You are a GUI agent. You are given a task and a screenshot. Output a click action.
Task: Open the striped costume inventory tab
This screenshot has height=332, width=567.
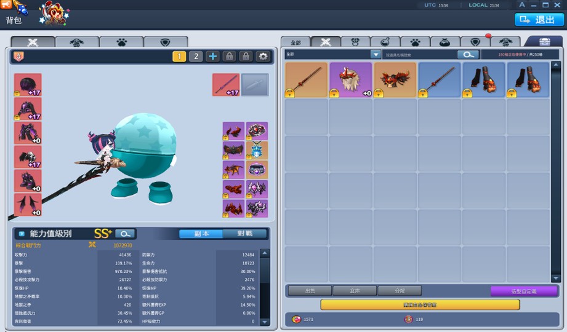pos(505,42)
